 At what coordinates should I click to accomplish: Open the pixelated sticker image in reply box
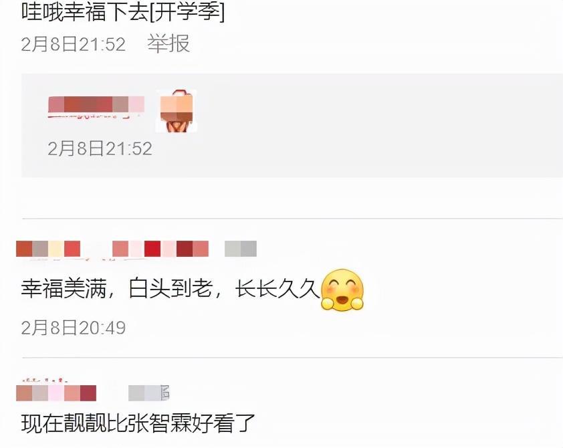point(176,111)
